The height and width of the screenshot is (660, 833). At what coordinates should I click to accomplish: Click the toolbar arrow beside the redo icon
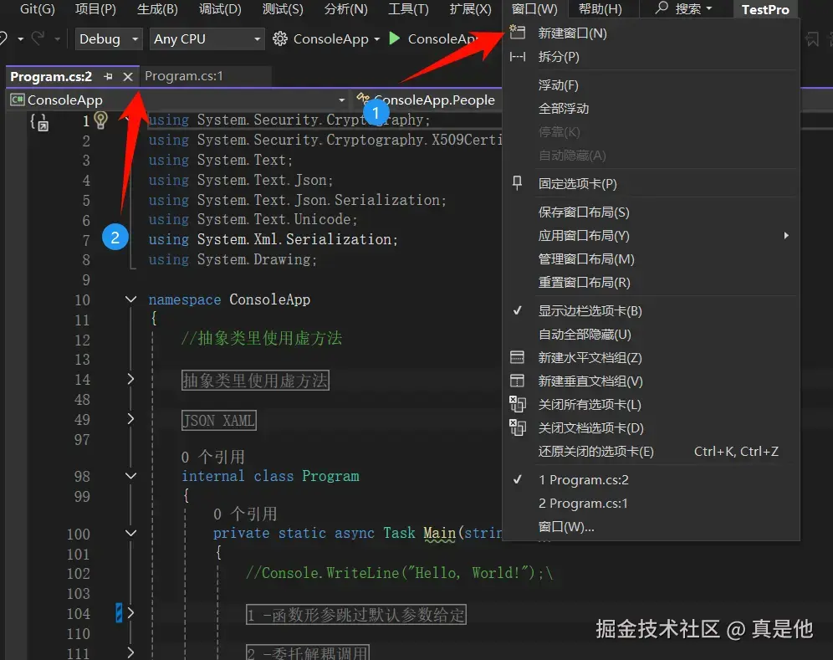point(57,38)
